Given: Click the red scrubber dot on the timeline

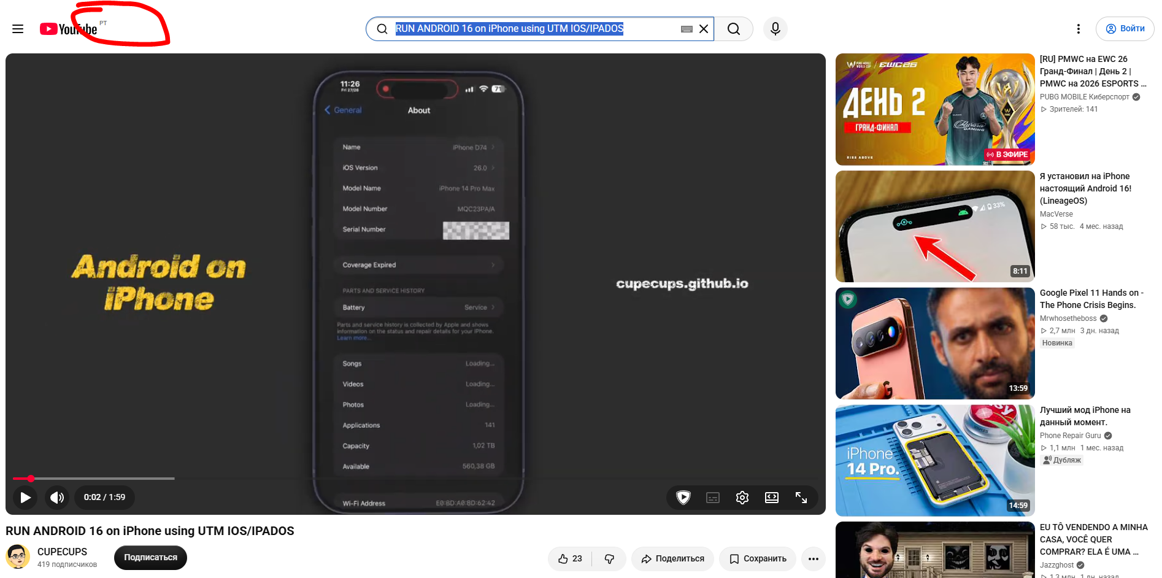Looking at the screenshot, I should pyautogui.click(x=31, y=479).
